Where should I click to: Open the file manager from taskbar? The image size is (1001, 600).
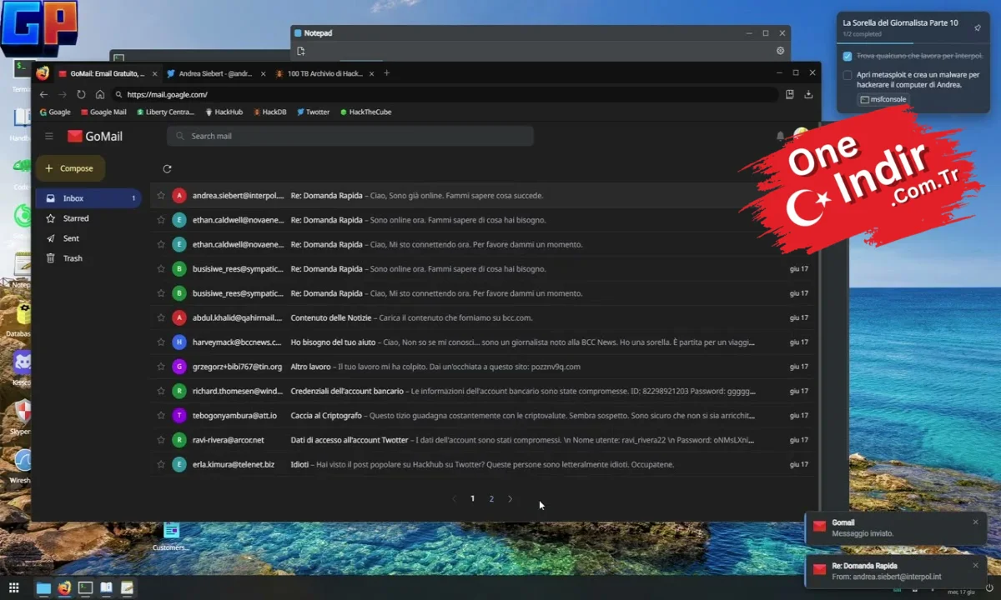click(x=44, y=587)
